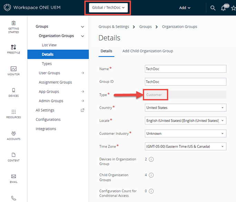Screen dimensions: 236x202
Task: Click the User Groups arrow icon
Action: (82, 73)
